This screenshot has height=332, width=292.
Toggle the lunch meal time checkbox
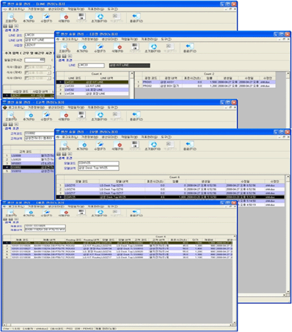click(x=26, y=67)
